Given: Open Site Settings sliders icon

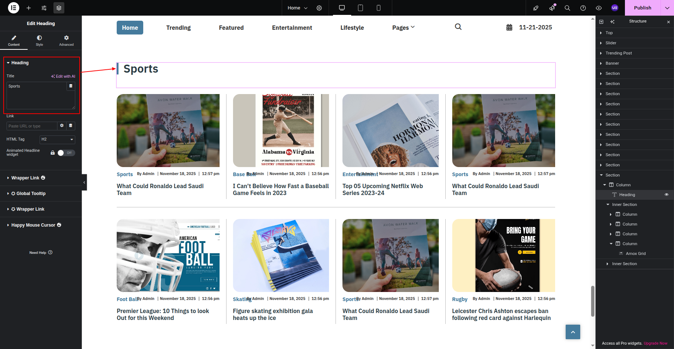Looking at the screenshot, I should (44, 8).
